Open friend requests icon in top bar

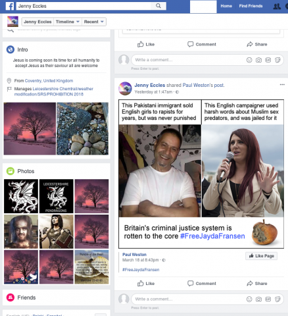(x=277, y=6)
